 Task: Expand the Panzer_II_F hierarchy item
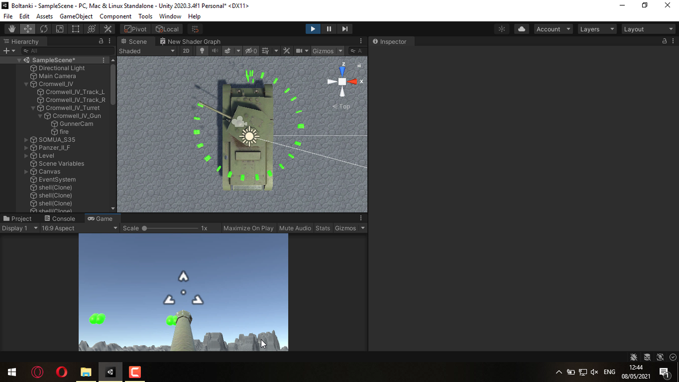pos(26,147)
